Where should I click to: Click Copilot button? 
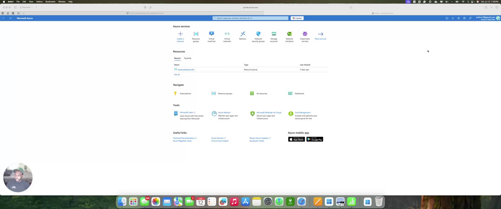click(x=297, y=18)
